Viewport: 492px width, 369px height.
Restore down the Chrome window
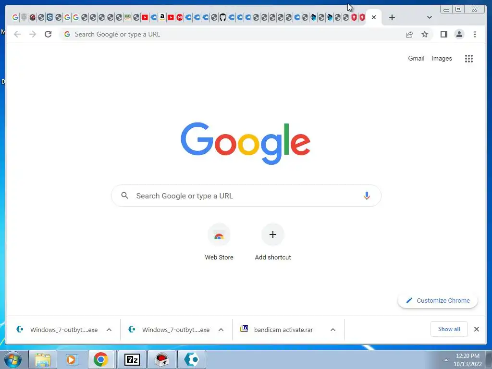tap(458, 10)
